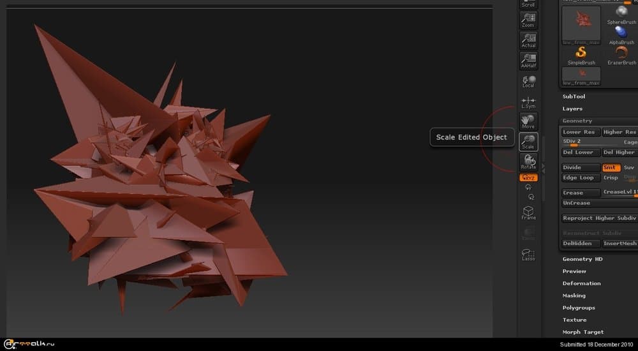Frame the mesh in the canvas

click(x=528, y=213)
